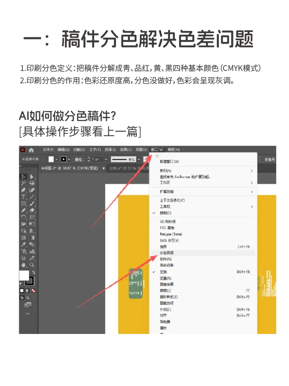Set paint mode to Color
The width and height of the screenshot is (289, 386).
[x=22, y=291]
